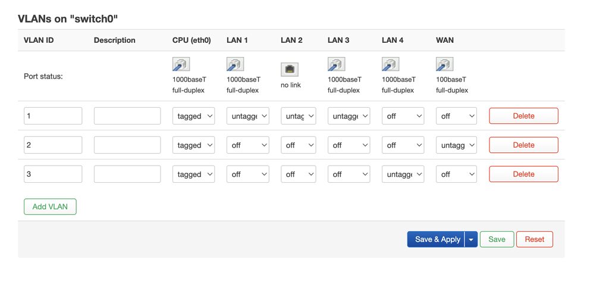Click the LAN 2 no-link port icon

point(290,70)
